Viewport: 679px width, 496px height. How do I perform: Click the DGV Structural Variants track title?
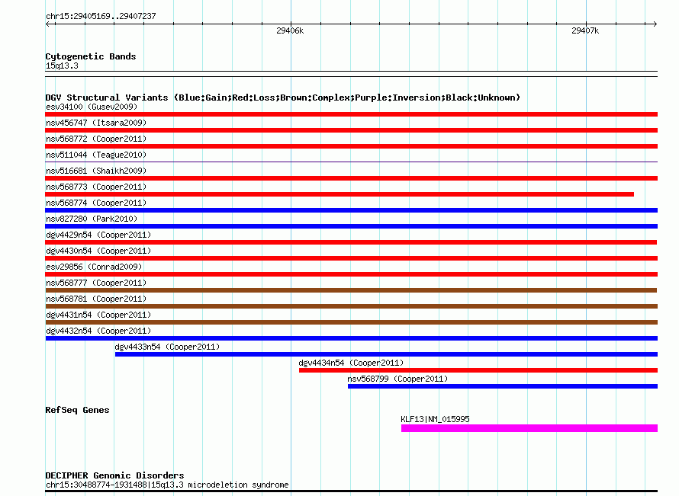click(283, 98)
